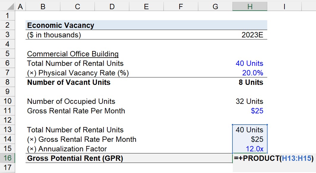Click the Commercial Office Building underlined label
Screen dimensions: 316x173
pos(73,54)
